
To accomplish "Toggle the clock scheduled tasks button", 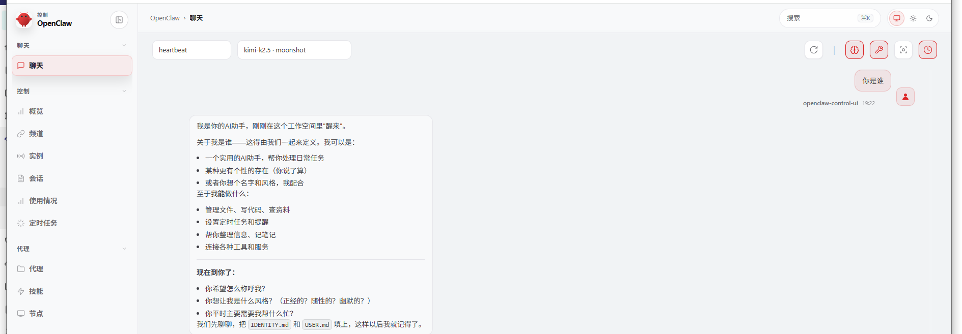I will click(x=927, y=50).
